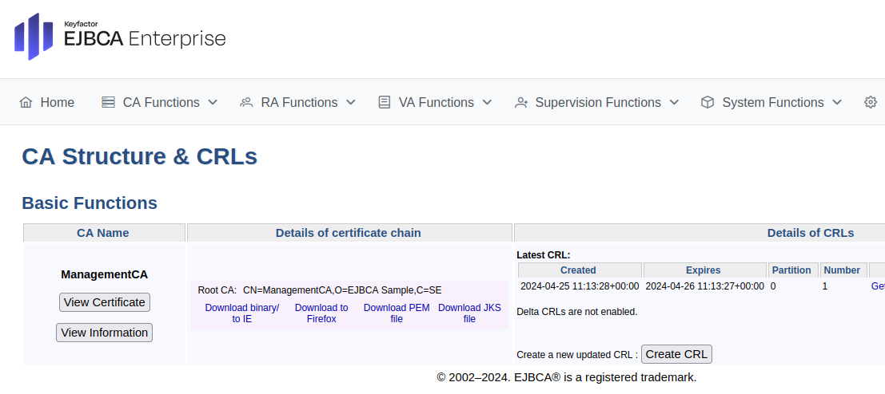Click the RA Functions people icon
The image size is (885, 394).
[x=246, y=102]
